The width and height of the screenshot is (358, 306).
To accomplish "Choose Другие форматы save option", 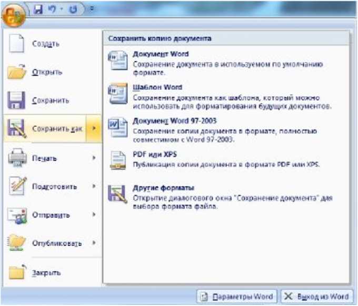I will (226, 197).
